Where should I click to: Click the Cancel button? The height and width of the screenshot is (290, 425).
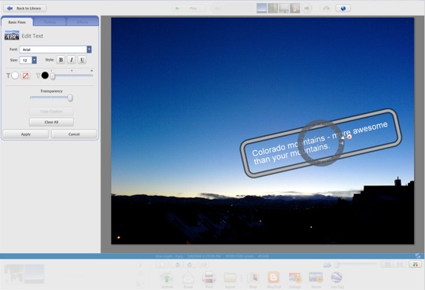[x=74, y=134]
